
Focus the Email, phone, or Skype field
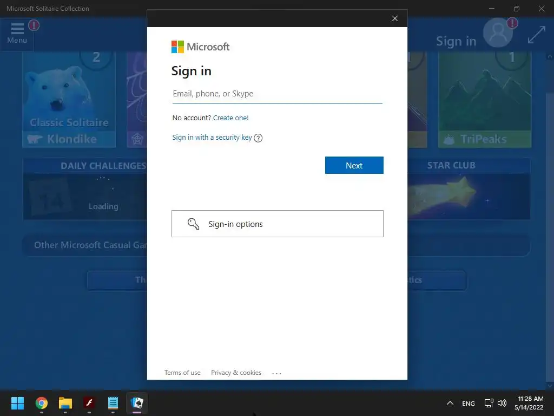click(x=278, y=94)
